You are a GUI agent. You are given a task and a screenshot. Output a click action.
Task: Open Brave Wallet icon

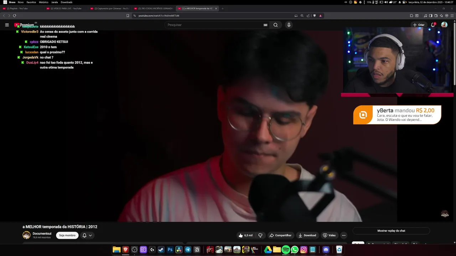(x=436, y=16)
